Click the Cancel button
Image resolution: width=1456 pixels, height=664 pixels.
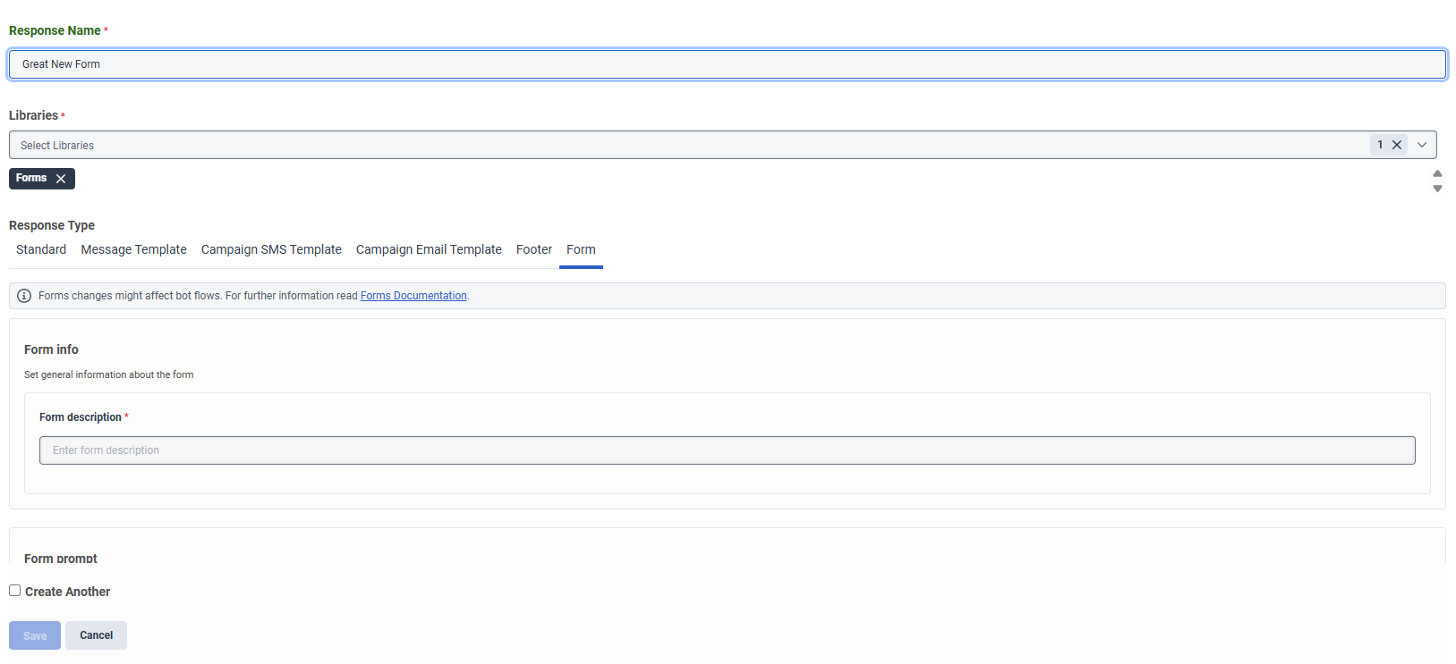pos(96,635)
